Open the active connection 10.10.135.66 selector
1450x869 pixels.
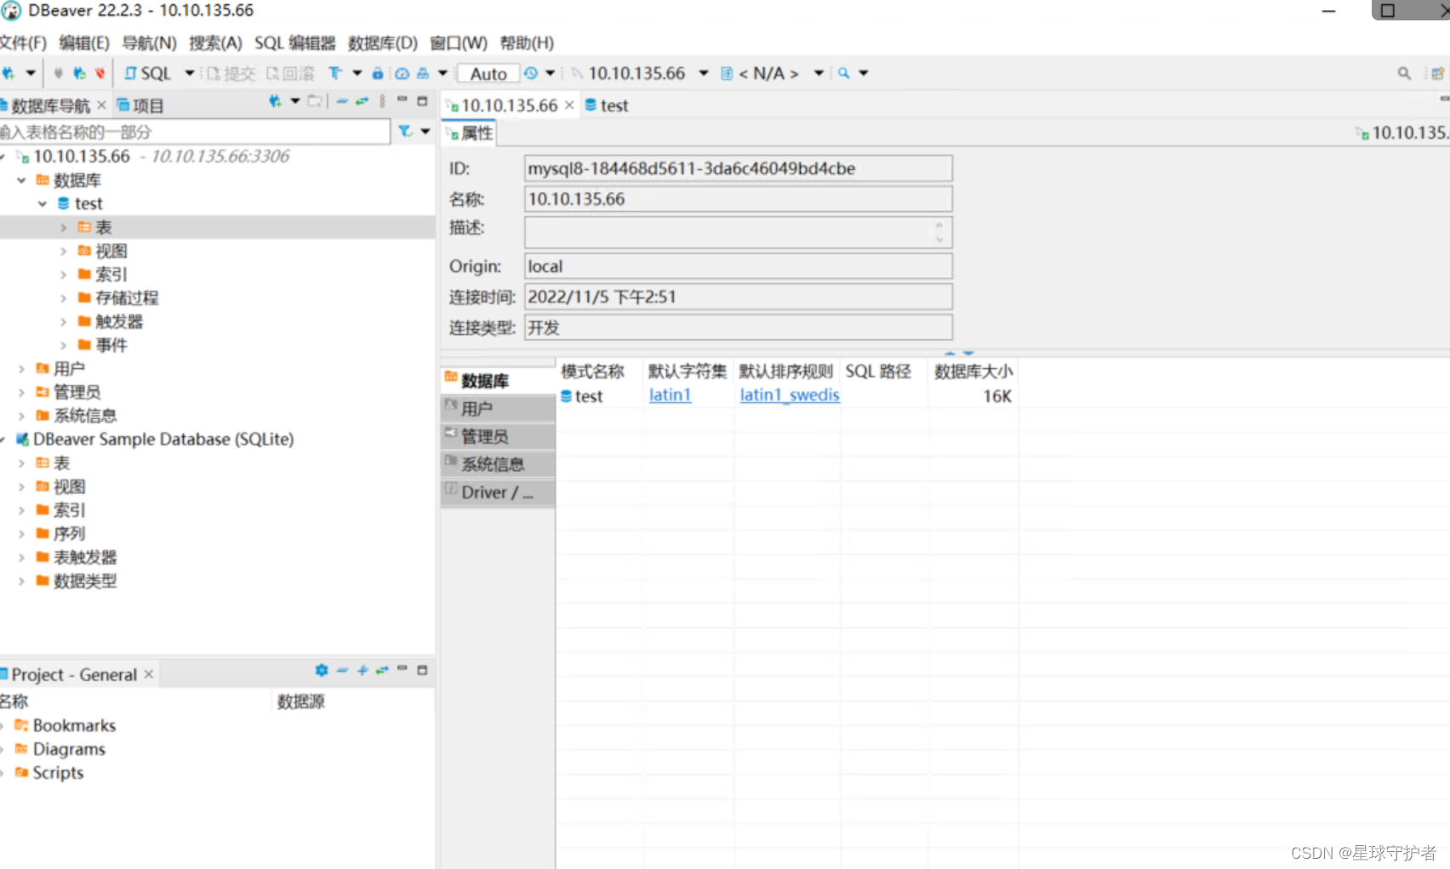(x=639, y=73)
